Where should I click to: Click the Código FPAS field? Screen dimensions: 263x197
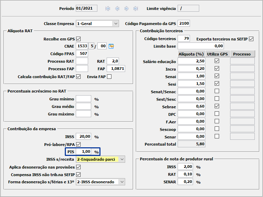[82, 53]
